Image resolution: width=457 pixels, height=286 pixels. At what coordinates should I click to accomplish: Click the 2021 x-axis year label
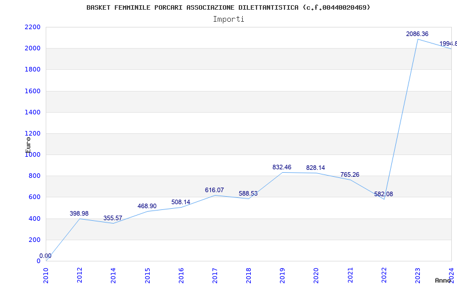350,276
